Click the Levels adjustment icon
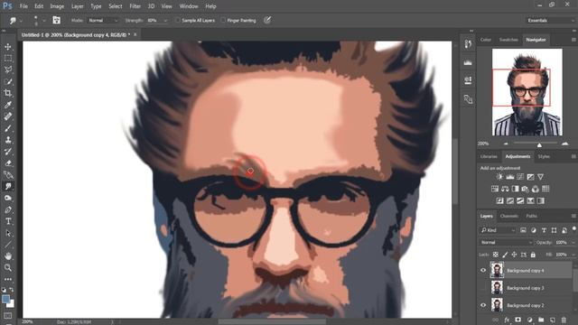The width and height of the screenshot is (578, 325). coord(509,177)
